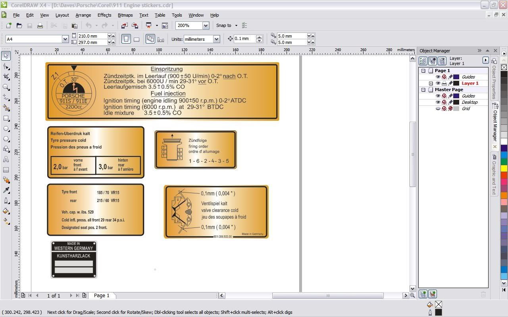Open Application launcher dropdown arrow
This screenshot has height=317, width=508.
click(x=156, y=25)
